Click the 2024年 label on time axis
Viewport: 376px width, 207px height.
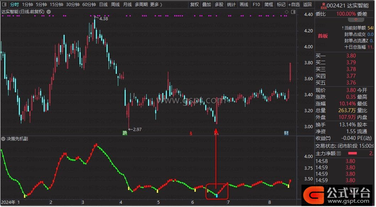point(9,202)
